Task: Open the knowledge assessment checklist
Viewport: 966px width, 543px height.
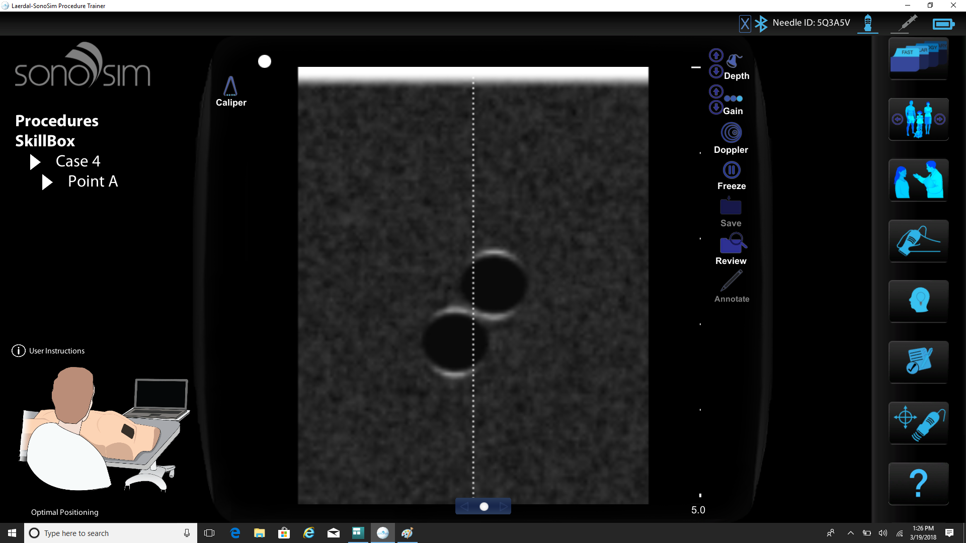Action: 918,362
